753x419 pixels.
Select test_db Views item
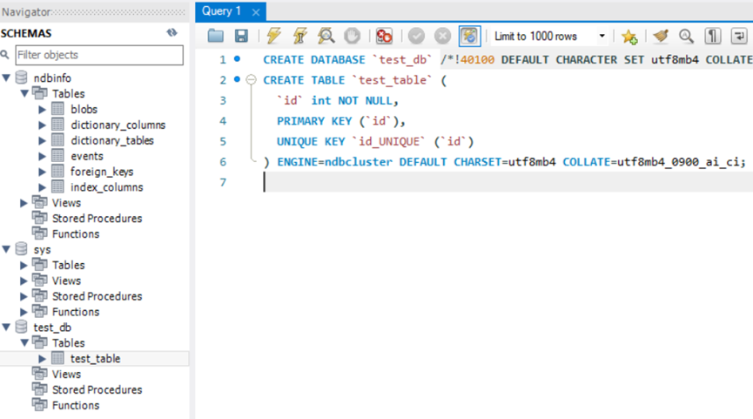click(66, 374)
